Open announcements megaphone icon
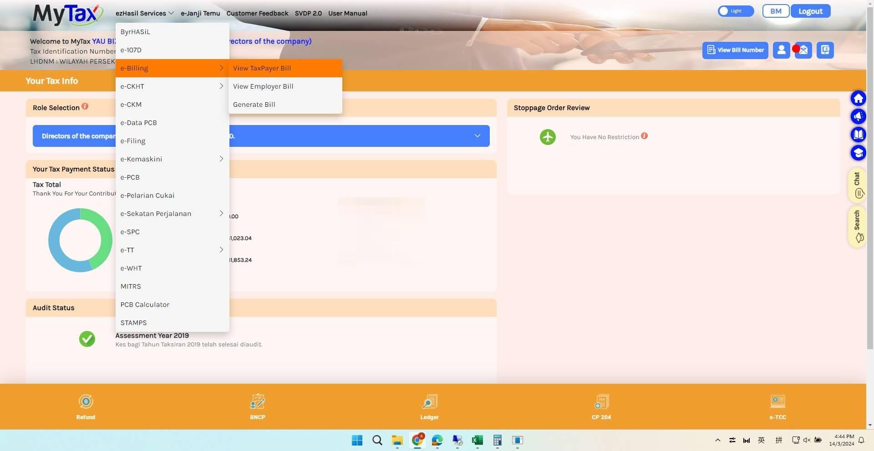Image resolution: width=874 pixels, height=451 pixels. tap(858, 116)
